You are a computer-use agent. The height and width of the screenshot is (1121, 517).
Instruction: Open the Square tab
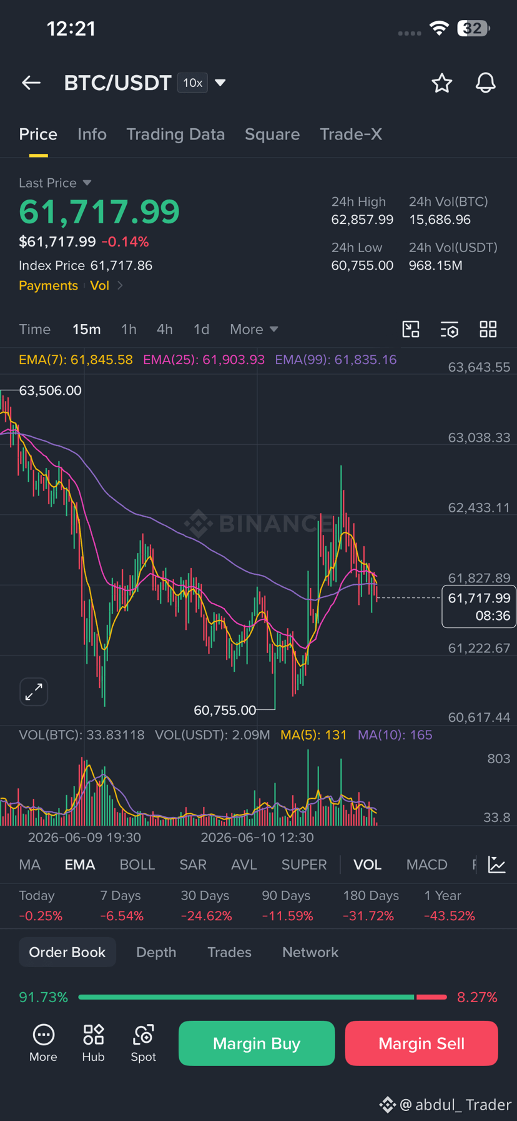point(272,134)
